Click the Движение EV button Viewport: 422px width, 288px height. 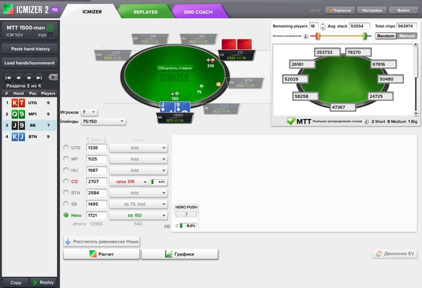[x=395, y=254]
